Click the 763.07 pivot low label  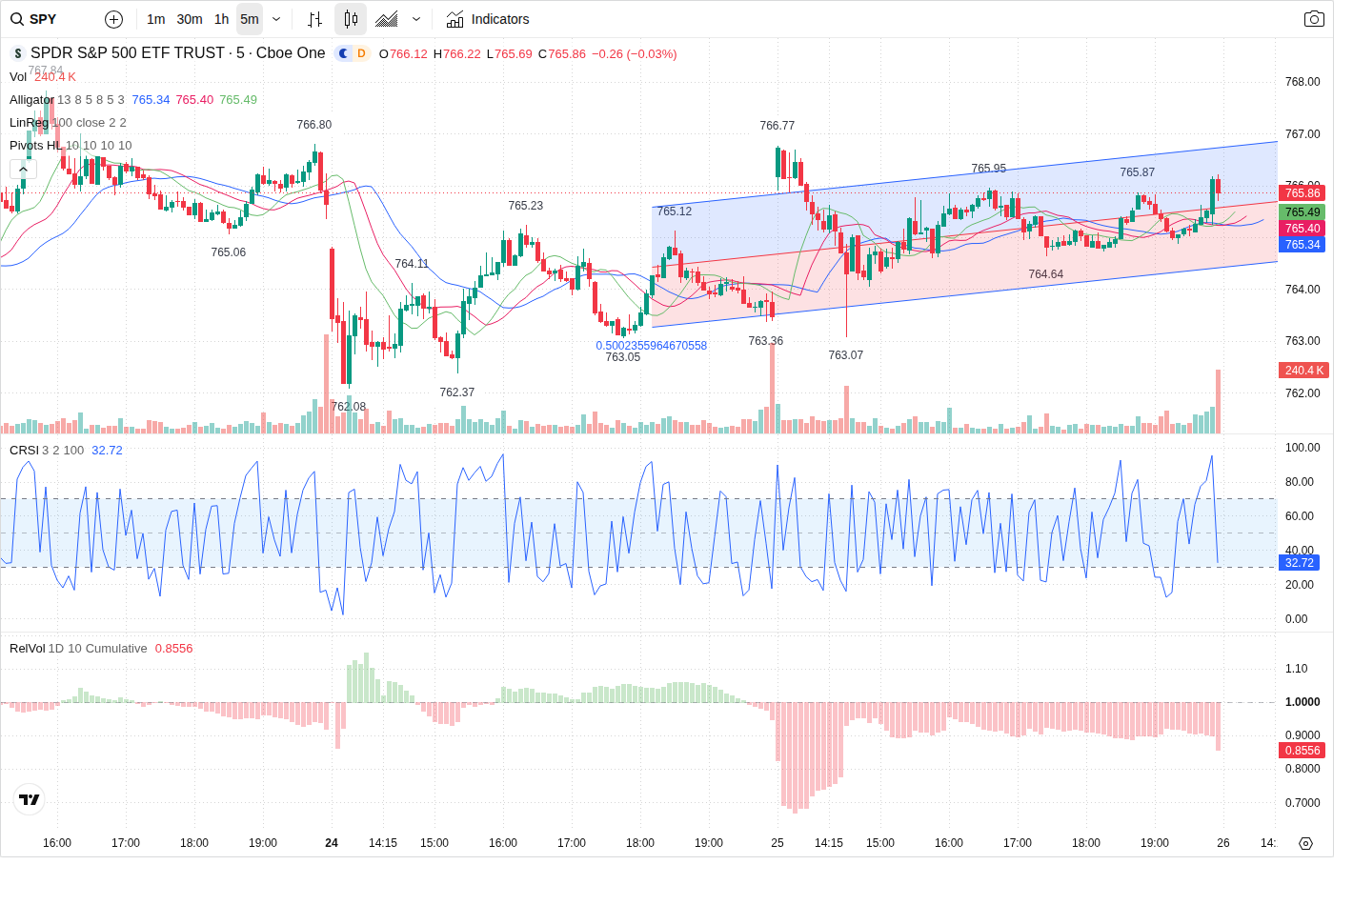846,355
